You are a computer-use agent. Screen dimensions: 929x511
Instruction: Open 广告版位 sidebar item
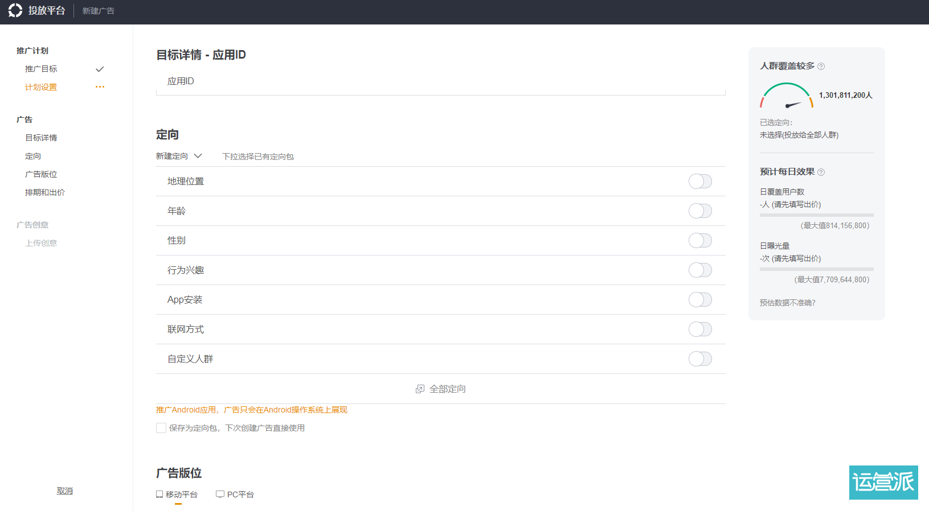pos(41,174)
